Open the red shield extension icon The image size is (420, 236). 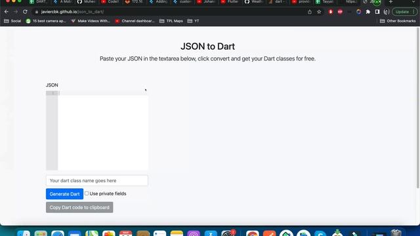point(331,12)
